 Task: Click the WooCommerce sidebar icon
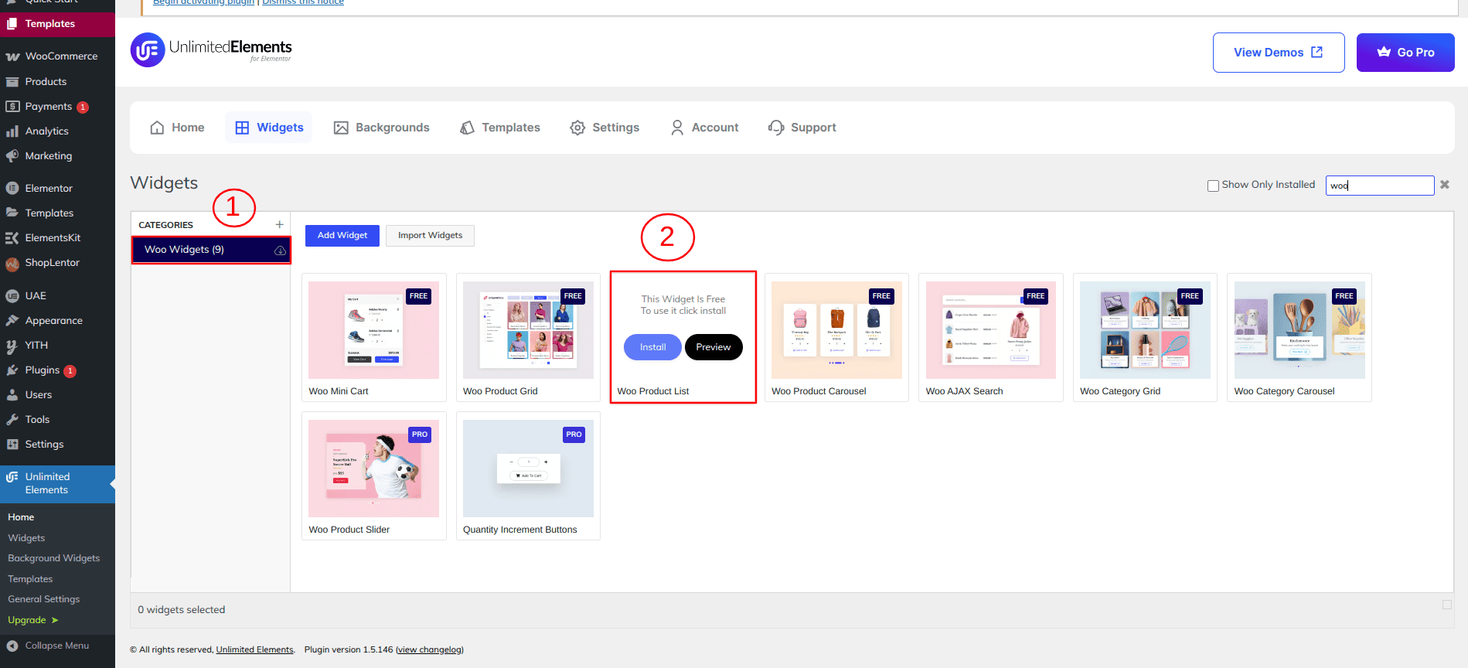pos(12,56)
